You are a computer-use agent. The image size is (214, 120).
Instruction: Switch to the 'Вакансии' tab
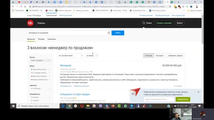(x=31, y=39)
